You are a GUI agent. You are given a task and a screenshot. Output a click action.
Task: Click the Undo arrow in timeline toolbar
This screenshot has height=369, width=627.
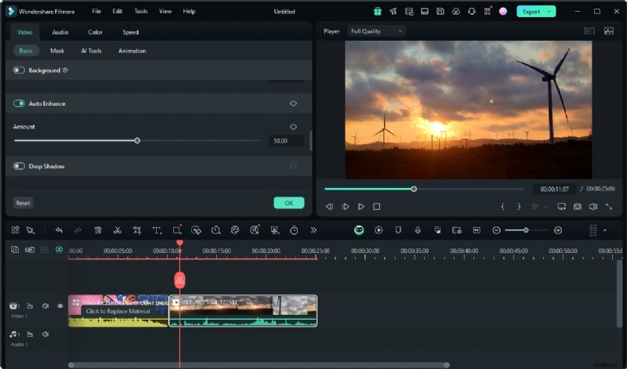59,230
